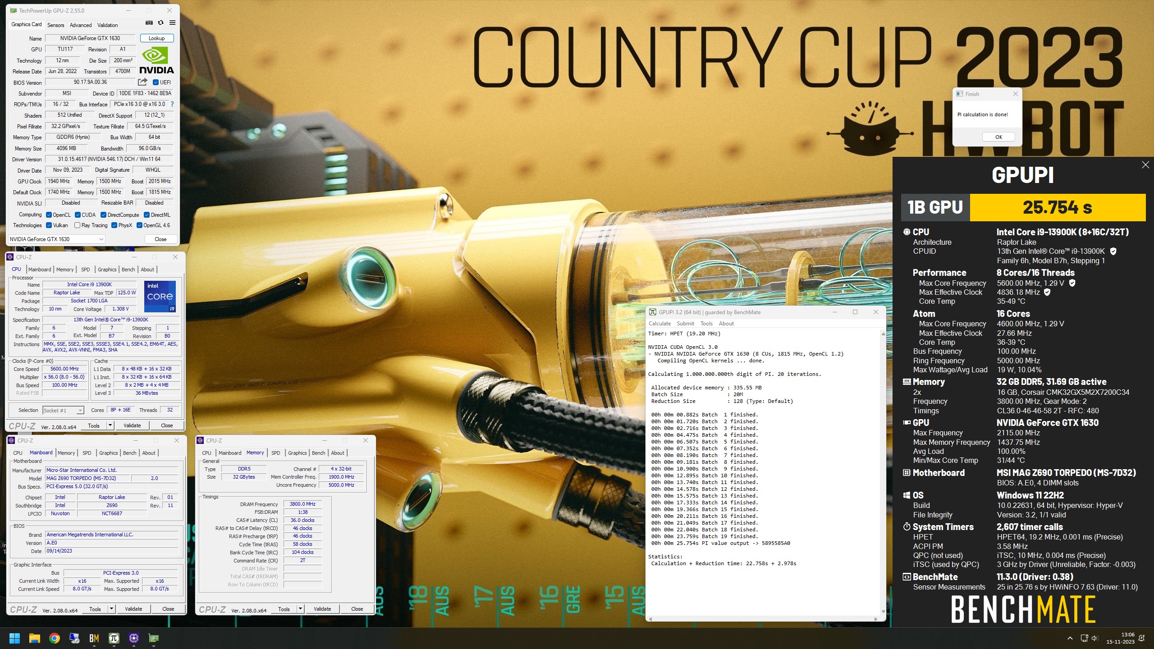Switch to the Advanced tab in GPU-Z
This screenshot has width=1154, height=649.
(81, 25)
